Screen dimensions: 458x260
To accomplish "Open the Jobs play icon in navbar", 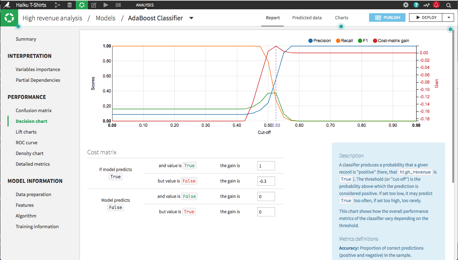I will (106, 5).
